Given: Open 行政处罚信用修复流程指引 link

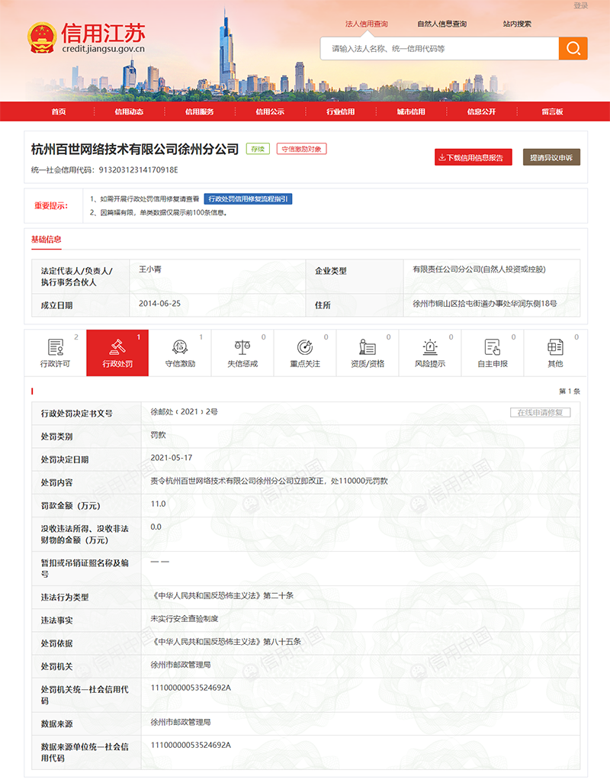Looking at the screenshot, I should pos(248,198).
